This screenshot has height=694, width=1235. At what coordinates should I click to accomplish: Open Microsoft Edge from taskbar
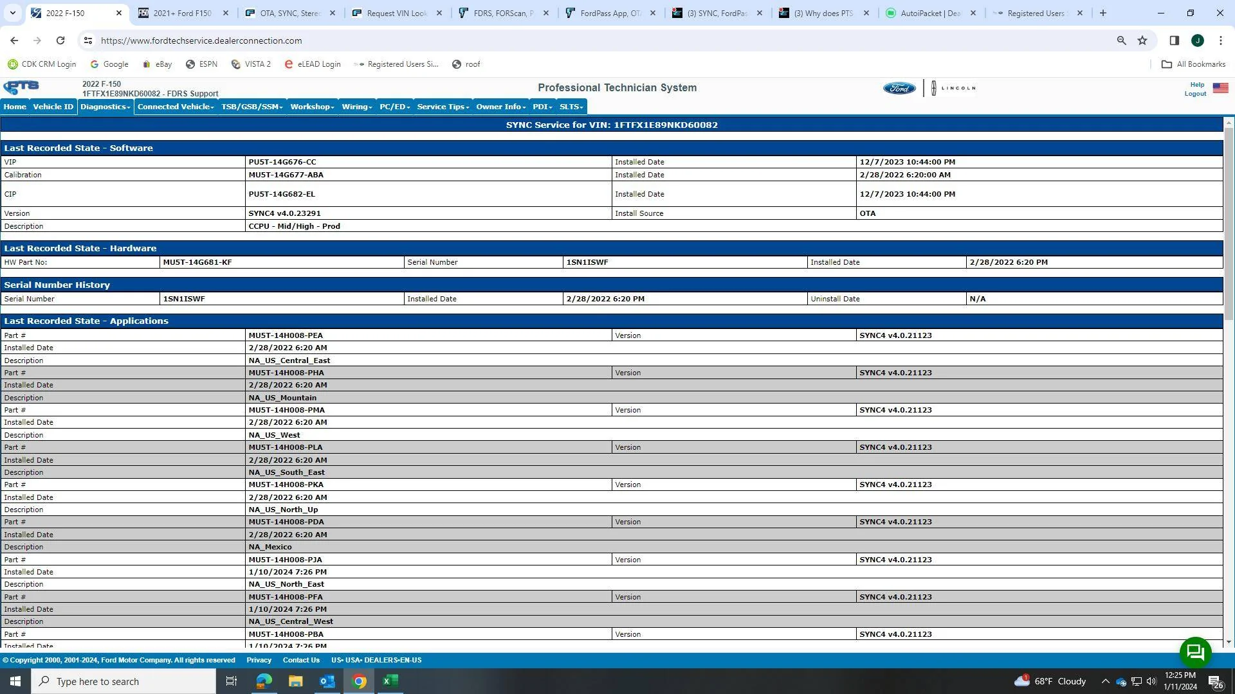(x=264, y=681)
